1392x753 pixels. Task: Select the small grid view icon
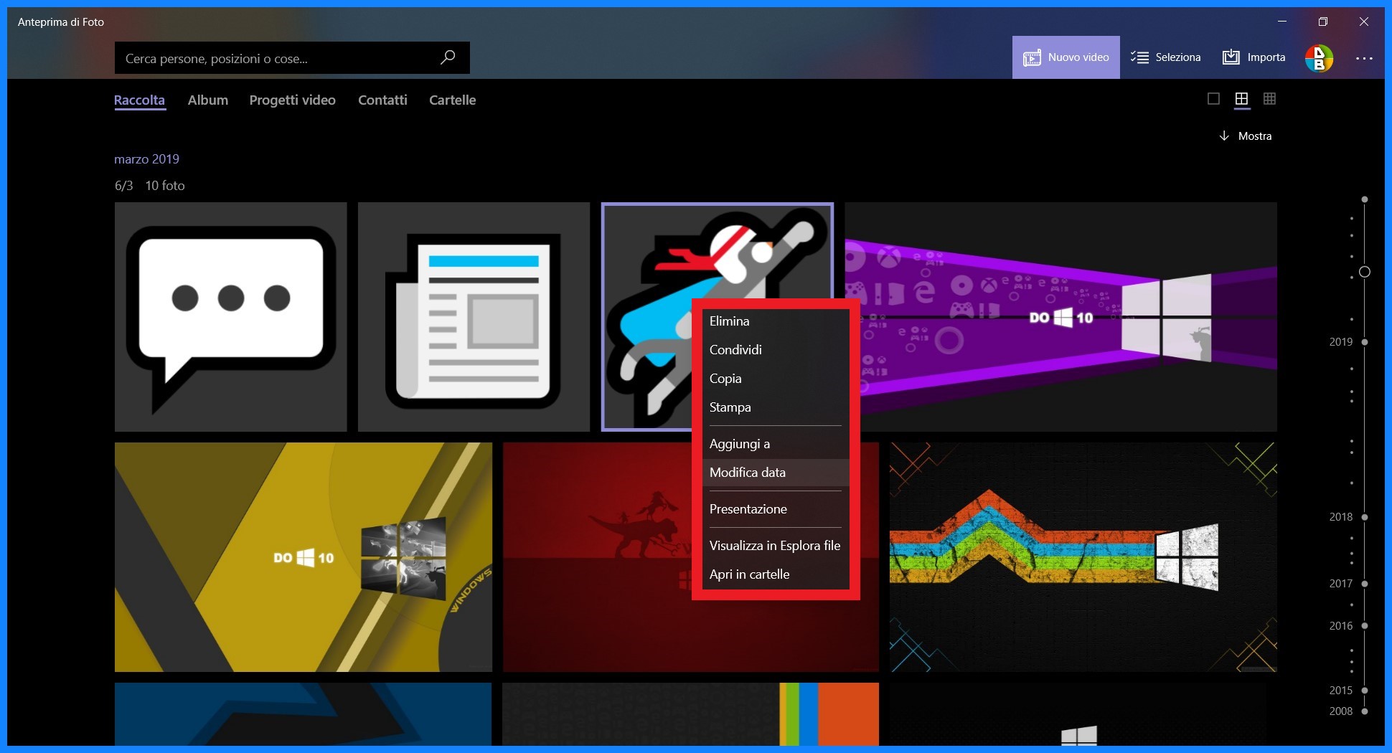(x=1269, y=99)
